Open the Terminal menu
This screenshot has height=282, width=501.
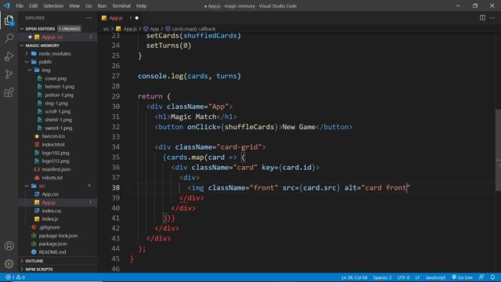[121, 5]
